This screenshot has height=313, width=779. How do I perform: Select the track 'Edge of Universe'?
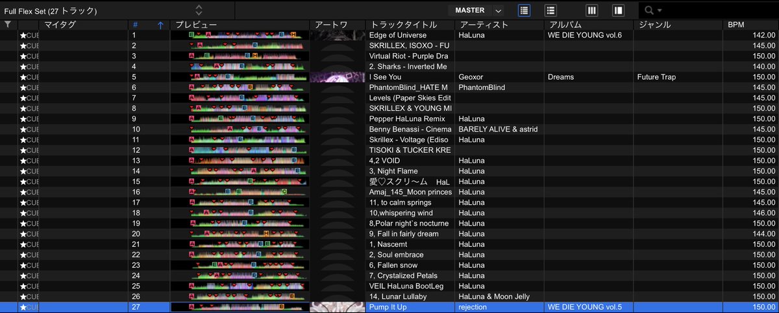[x=399, y=35]
